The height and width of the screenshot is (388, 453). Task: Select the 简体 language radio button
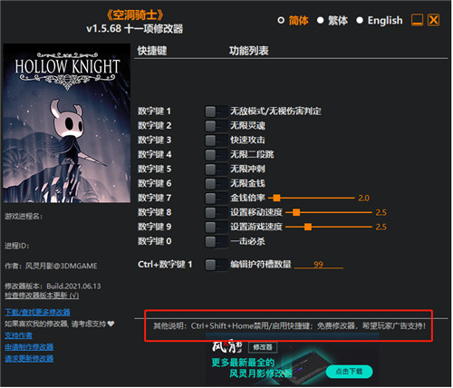[281, 20]
